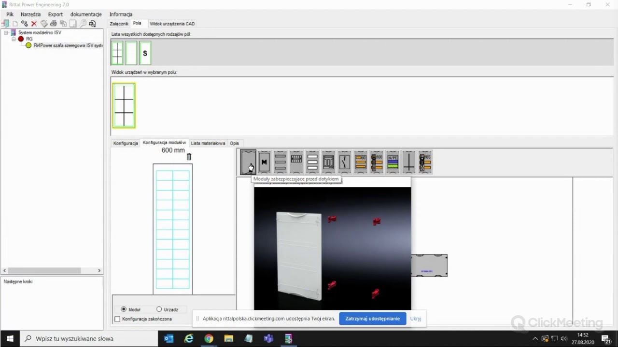Open the Konfiguracja tab
Image resolution: width=618 pixels, height=347 pixels.
click(126, 143)
